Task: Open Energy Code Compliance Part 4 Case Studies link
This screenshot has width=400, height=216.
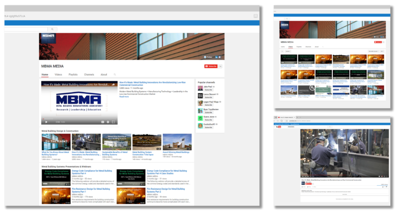Action: point(167,172)
